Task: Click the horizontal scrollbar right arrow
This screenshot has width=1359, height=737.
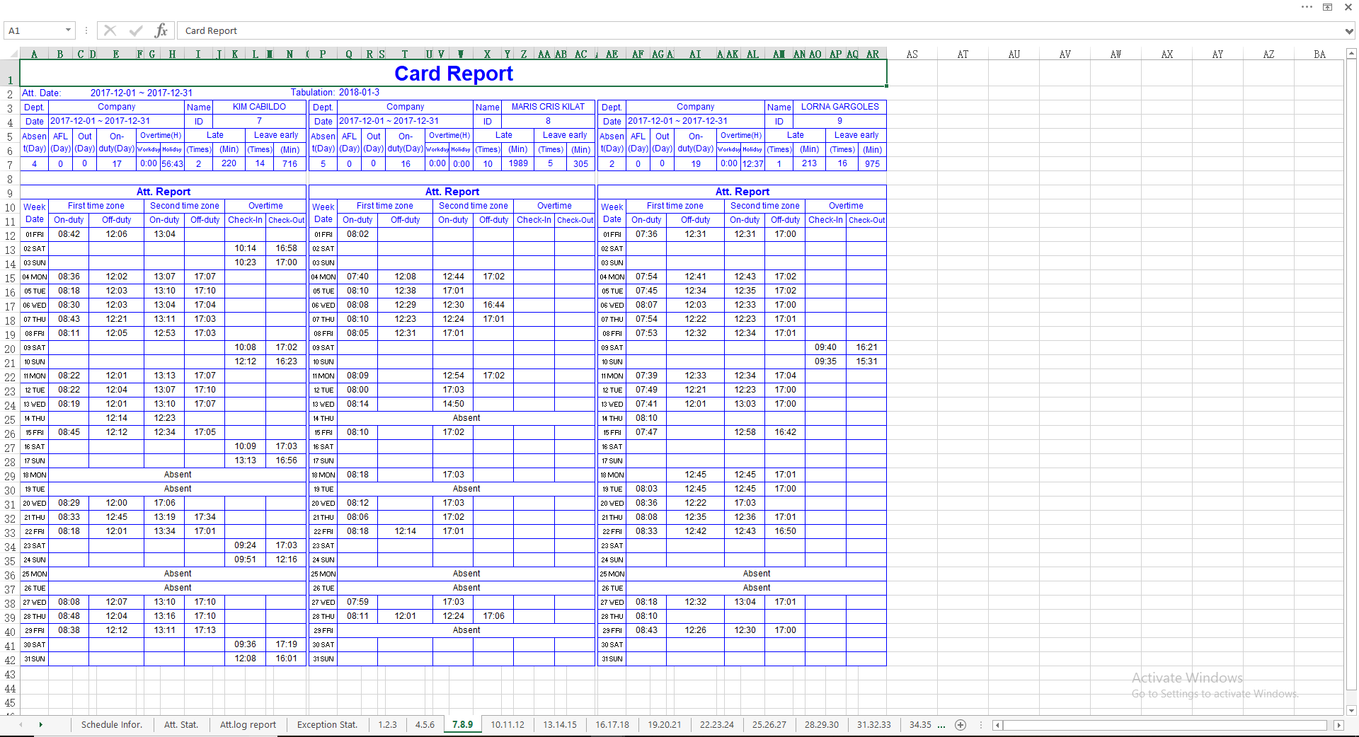Action: point(1338,725)
